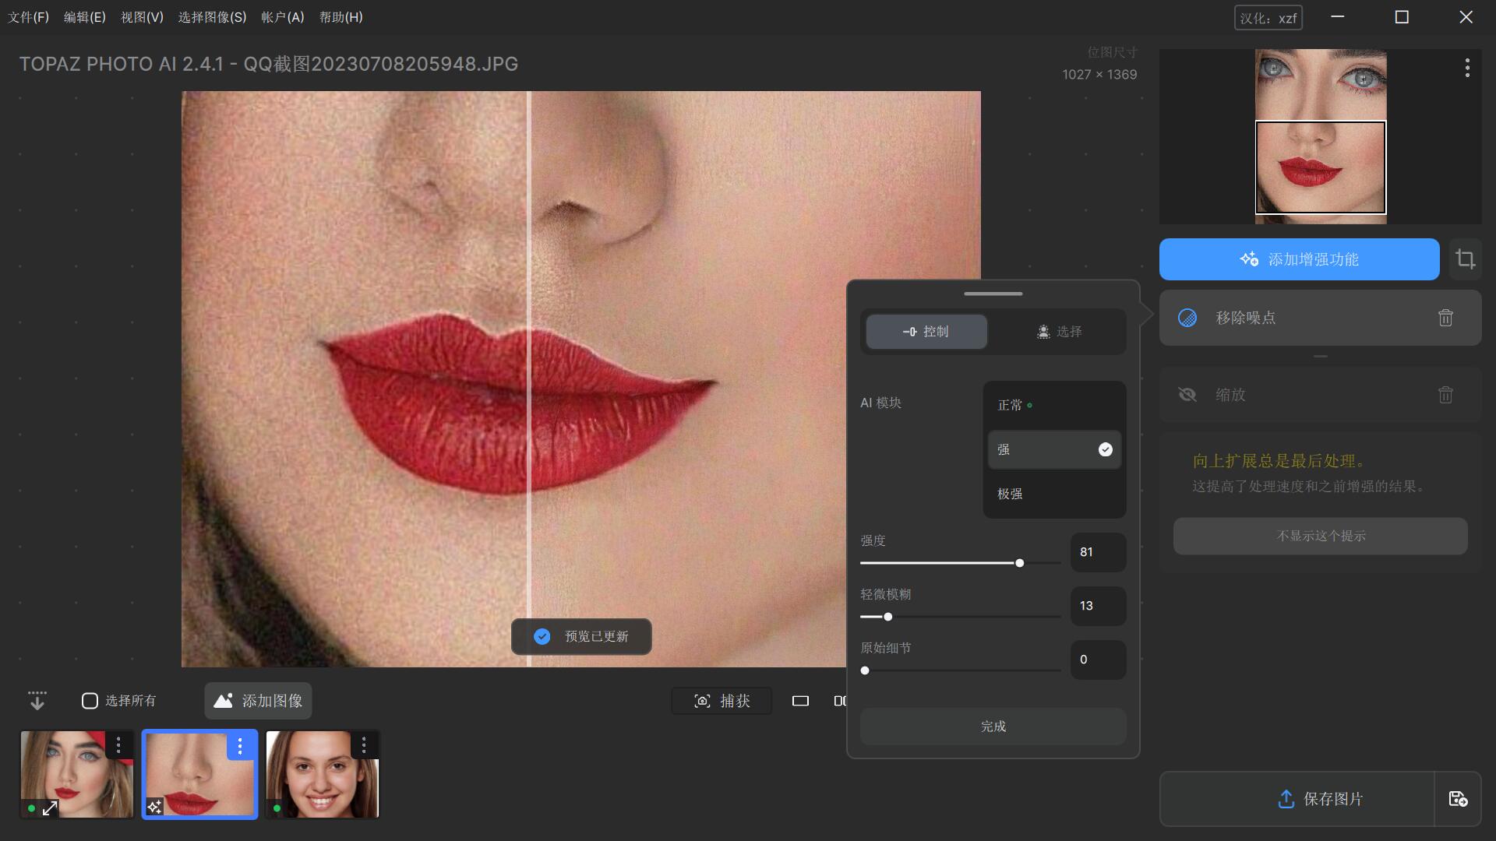
Task: Click the 汉化：xzf label
Action: tap(1268, 18)
